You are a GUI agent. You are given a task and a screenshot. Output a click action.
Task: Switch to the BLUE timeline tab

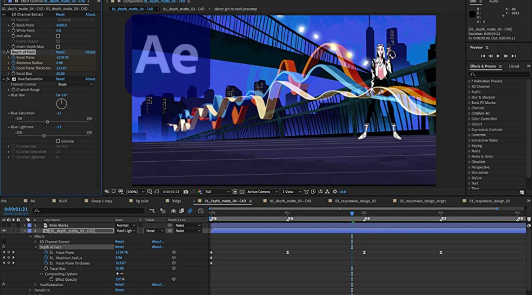click(63, 201)
